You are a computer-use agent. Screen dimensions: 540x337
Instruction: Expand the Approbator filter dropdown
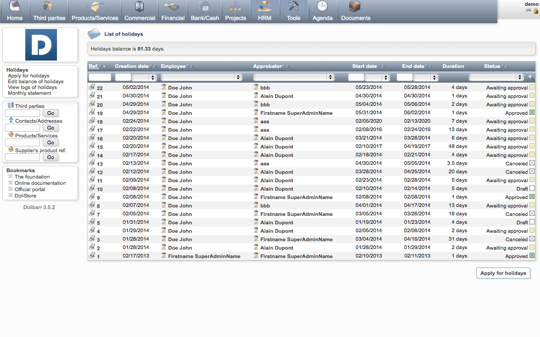[x=294, y=77]
